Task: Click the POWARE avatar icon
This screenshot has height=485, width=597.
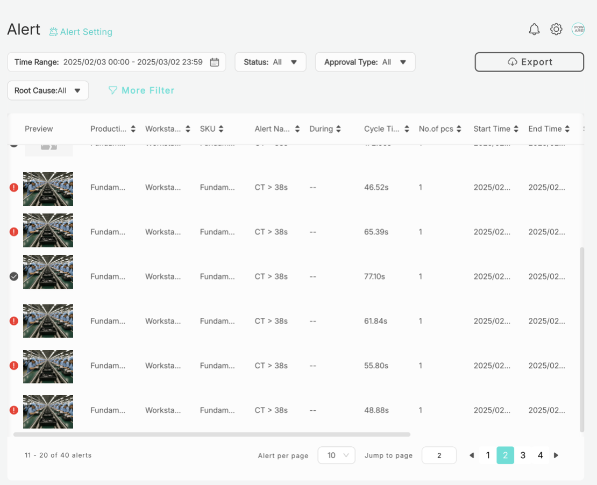Action: point(578,29)
